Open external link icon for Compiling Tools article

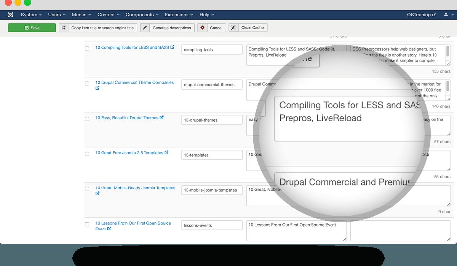pyautogui.click(x=173, y=47)
